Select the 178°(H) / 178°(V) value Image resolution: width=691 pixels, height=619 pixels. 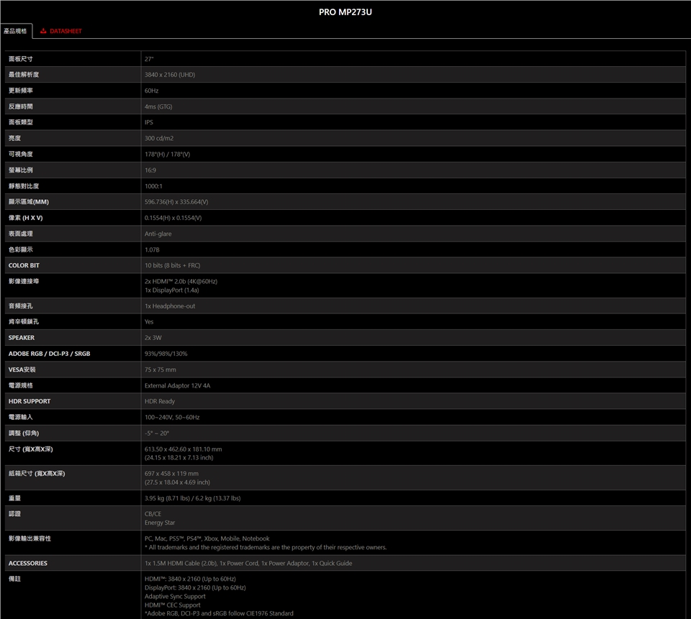(x=167, y=154)
